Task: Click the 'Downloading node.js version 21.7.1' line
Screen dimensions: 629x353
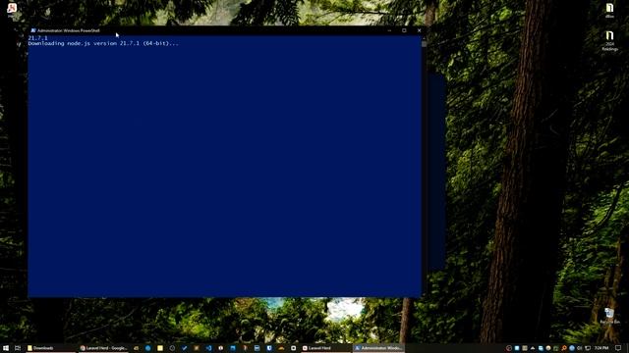Action: (103, 43)
